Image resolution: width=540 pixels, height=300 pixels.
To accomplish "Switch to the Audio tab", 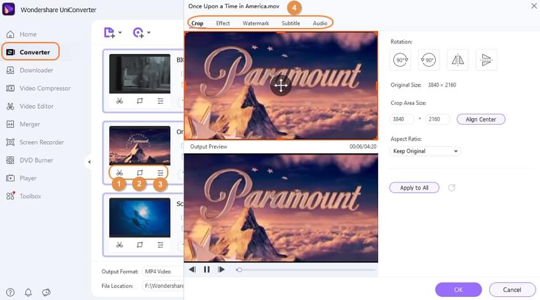I will click(x=320, y=23).
